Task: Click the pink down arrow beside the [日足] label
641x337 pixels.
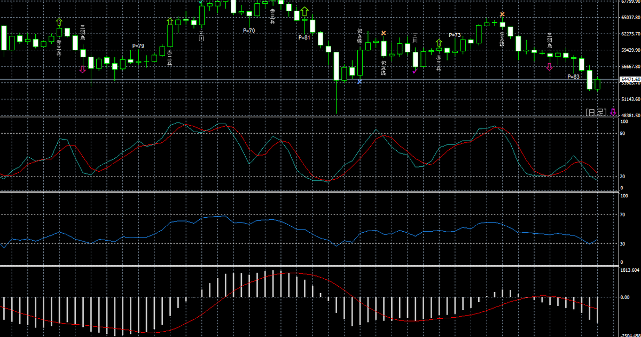Action: [x=613, y=112]
